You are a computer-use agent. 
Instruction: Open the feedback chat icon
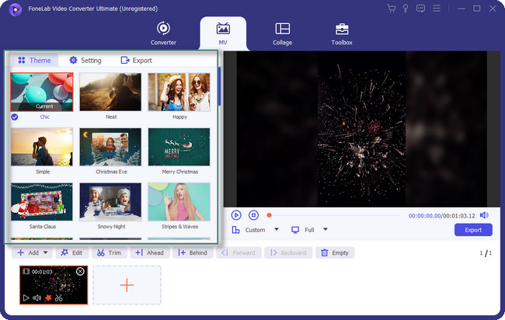click(x=421, y=9)
